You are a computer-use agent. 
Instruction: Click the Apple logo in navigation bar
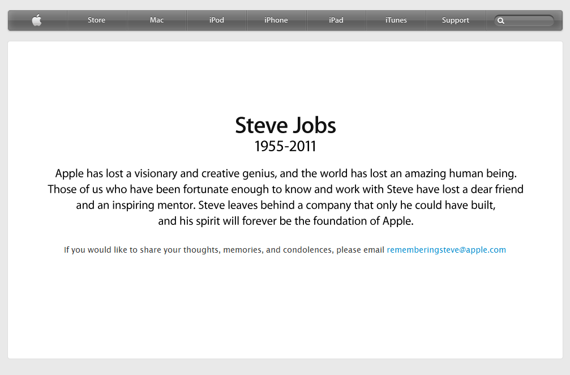(x=37, y=20)
